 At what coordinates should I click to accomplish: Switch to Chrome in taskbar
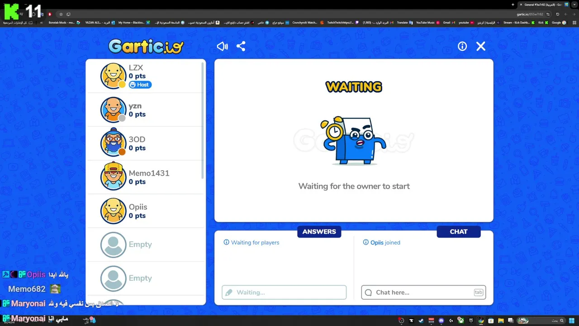pos(481,321)
